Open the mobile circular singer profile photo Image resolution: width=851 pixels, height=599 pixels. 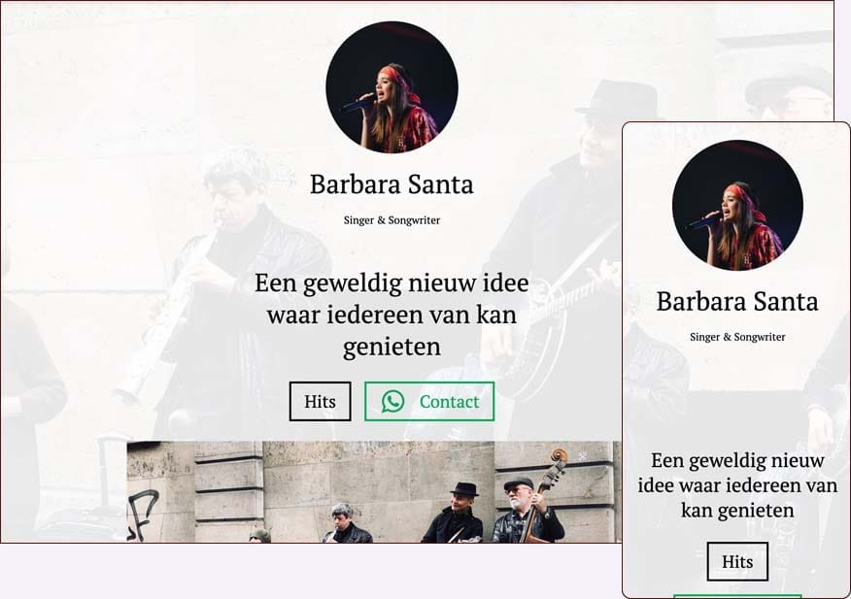point(737,205)
